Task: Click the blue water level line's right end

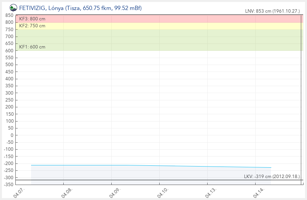Action: [x=271, y=168]
